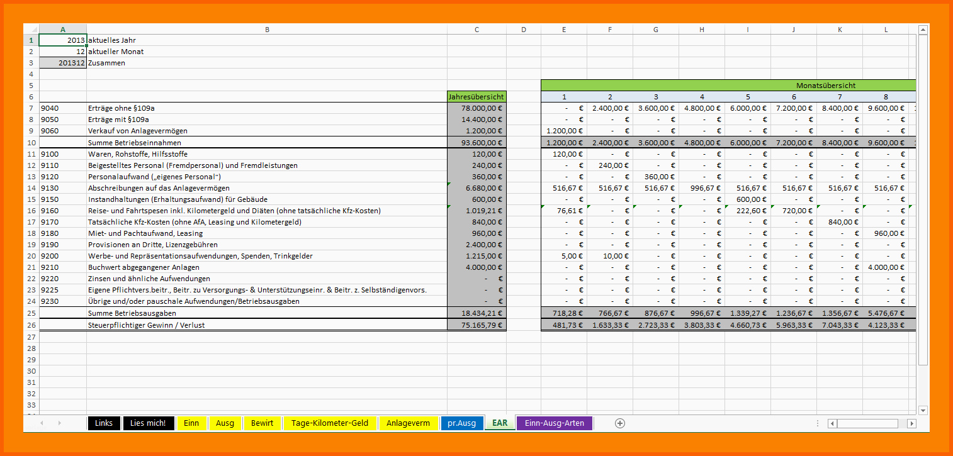Add a new sheet with plus button
Image resolution: width=953 pixels, height=456 pixels.
coord(620,423)
